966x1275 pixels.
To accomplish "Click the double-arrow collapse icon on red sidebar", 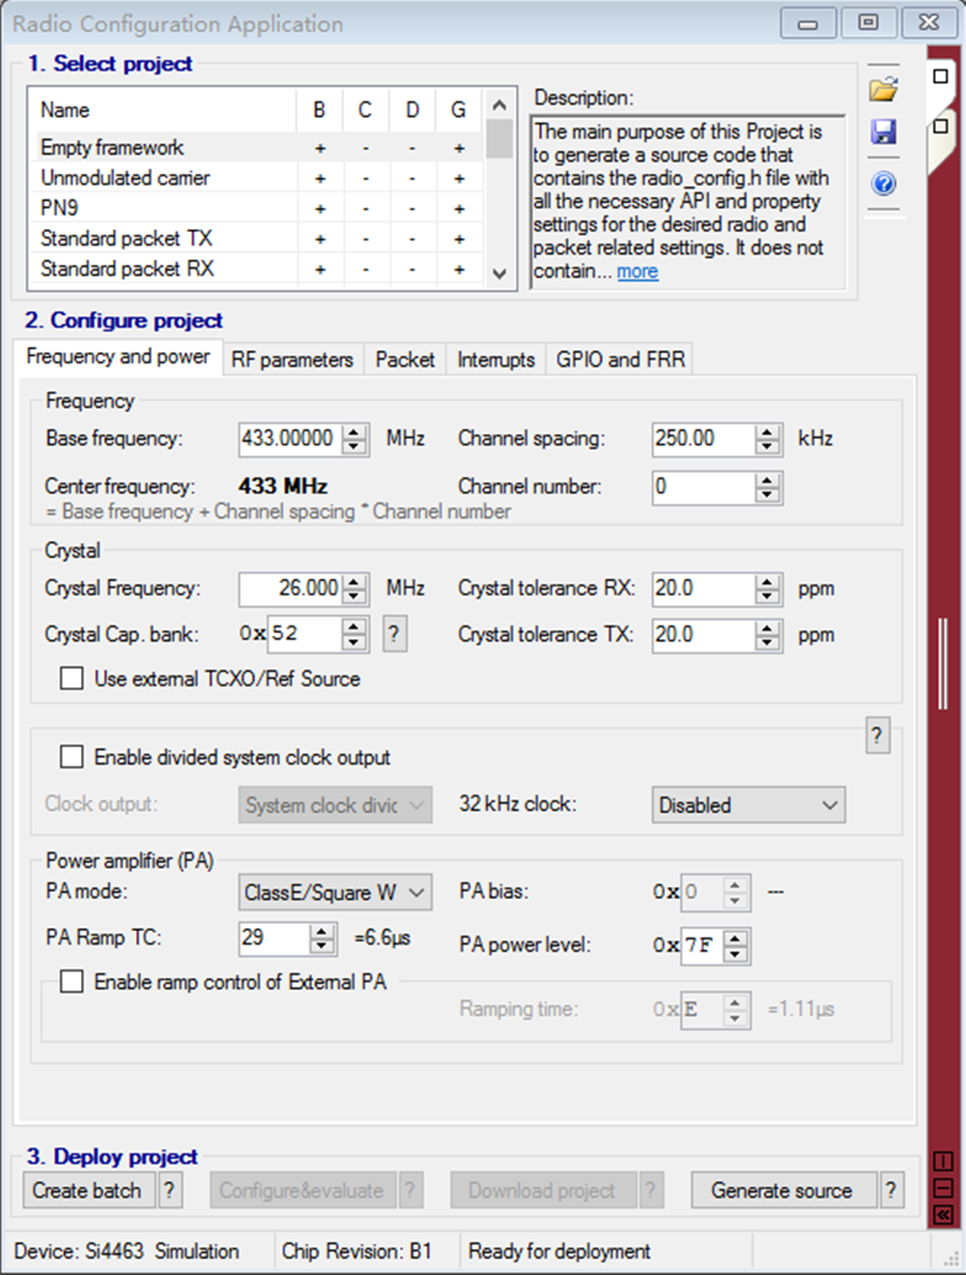I will click(943, 1215).
